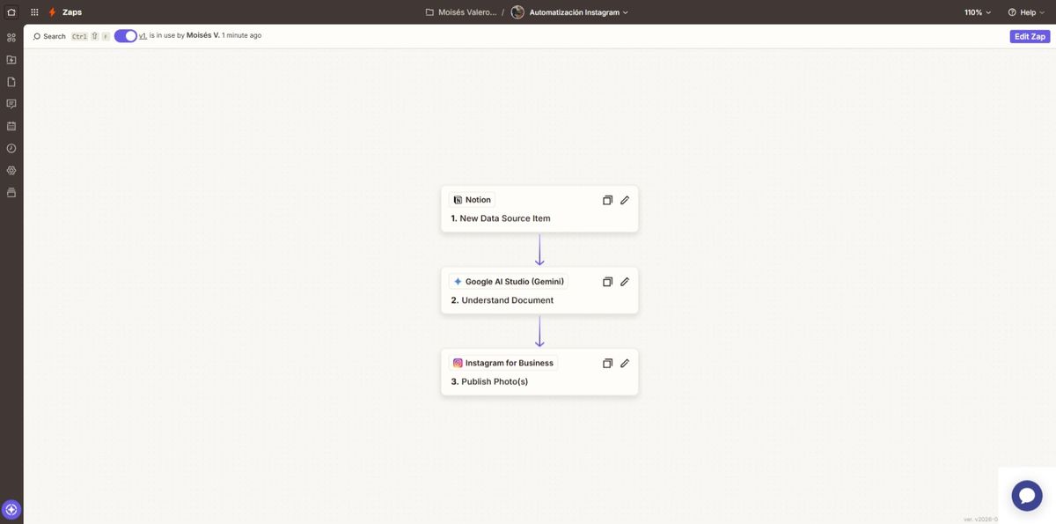The image size is (1056, 524).
Task: Click the Edit Zap button
Action: click(1030, 36)
